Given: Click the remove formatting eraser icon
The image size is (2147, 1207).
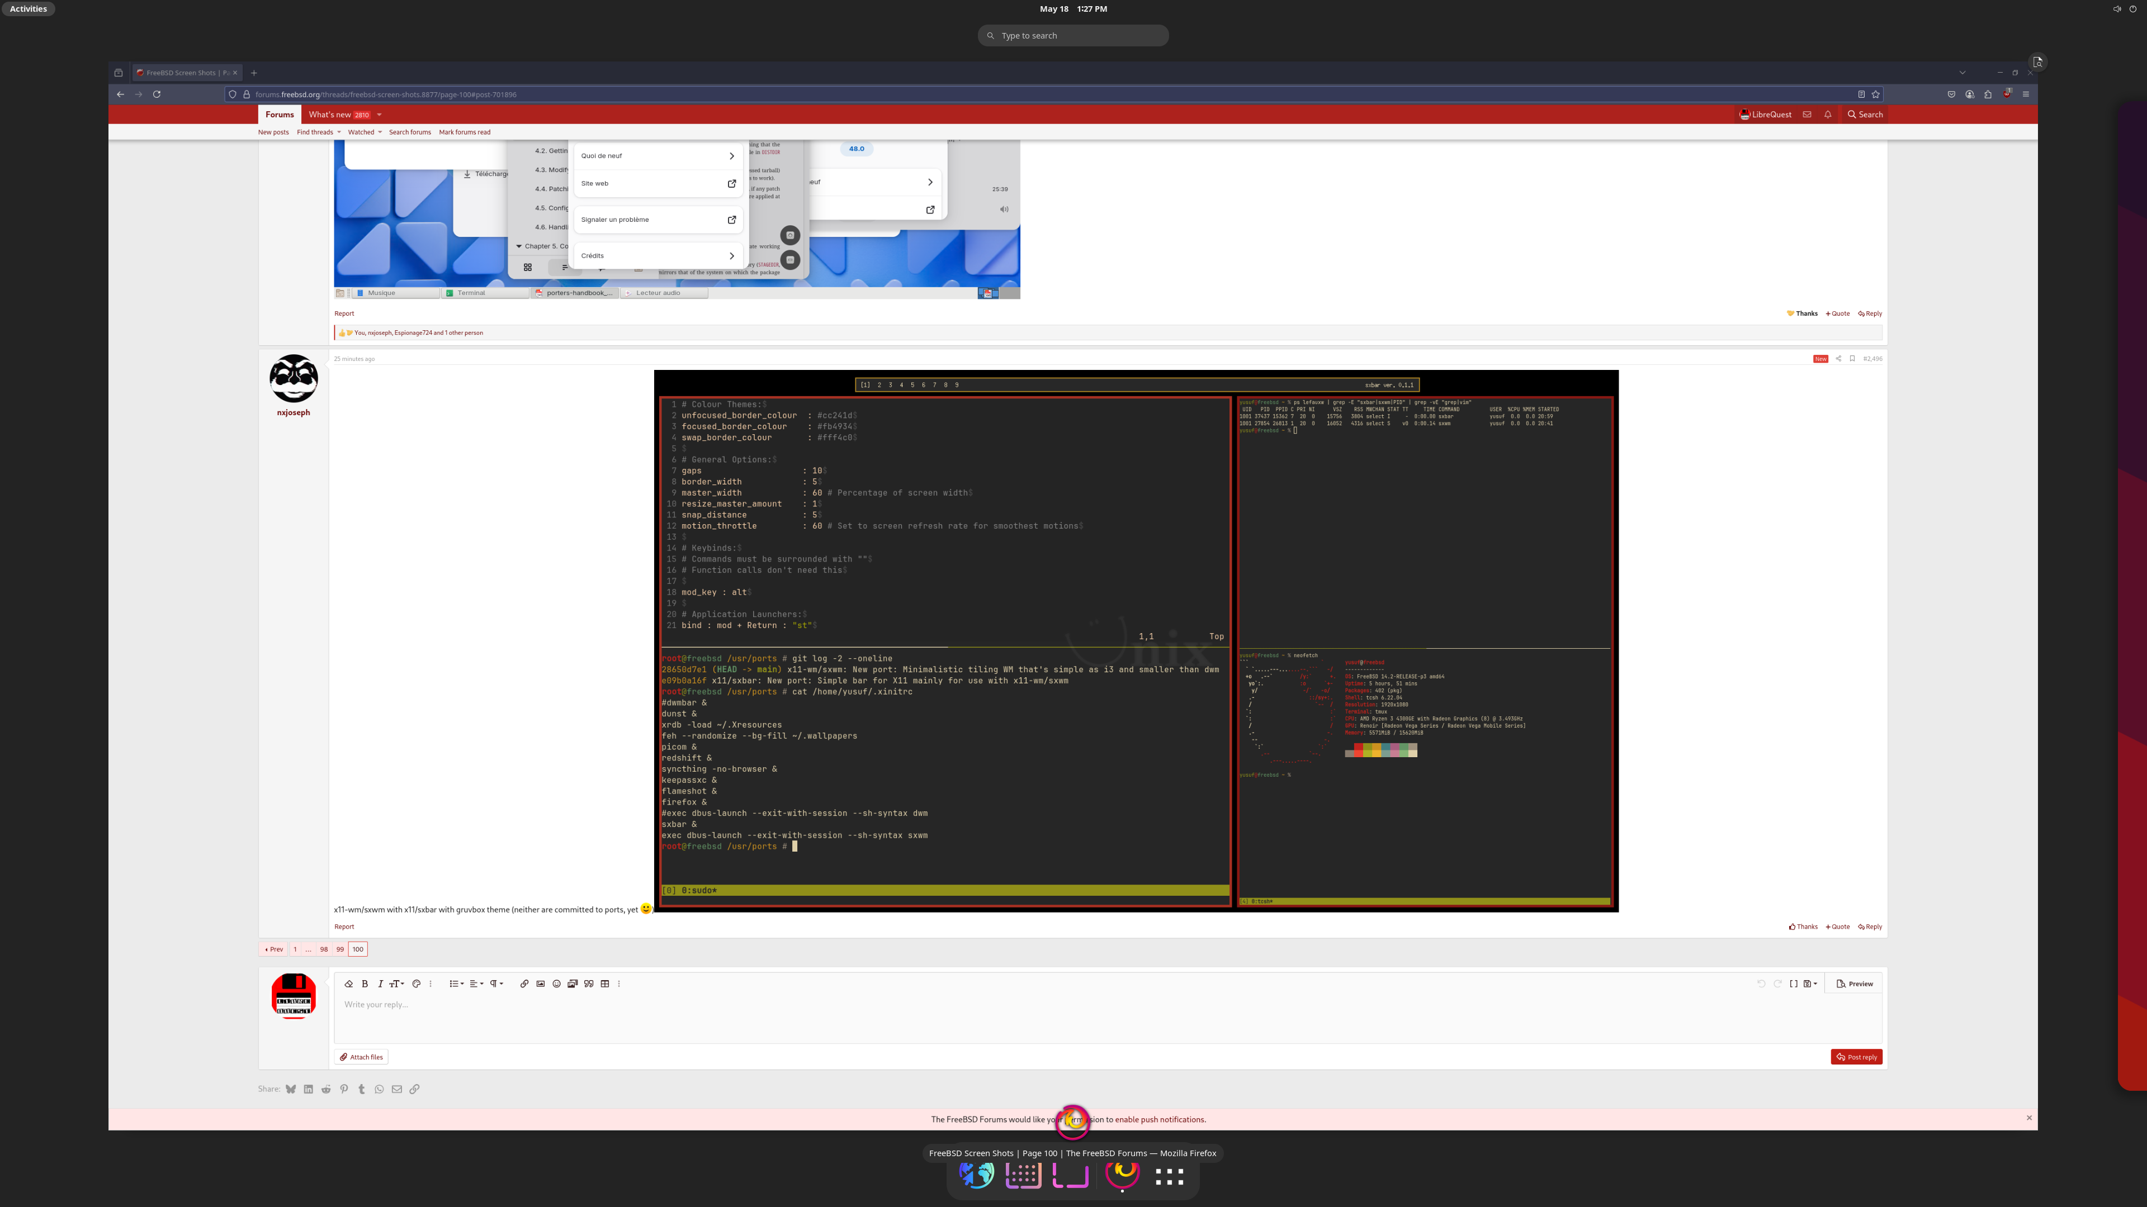Looking at the screenshot, I should [x=348, y=983].
